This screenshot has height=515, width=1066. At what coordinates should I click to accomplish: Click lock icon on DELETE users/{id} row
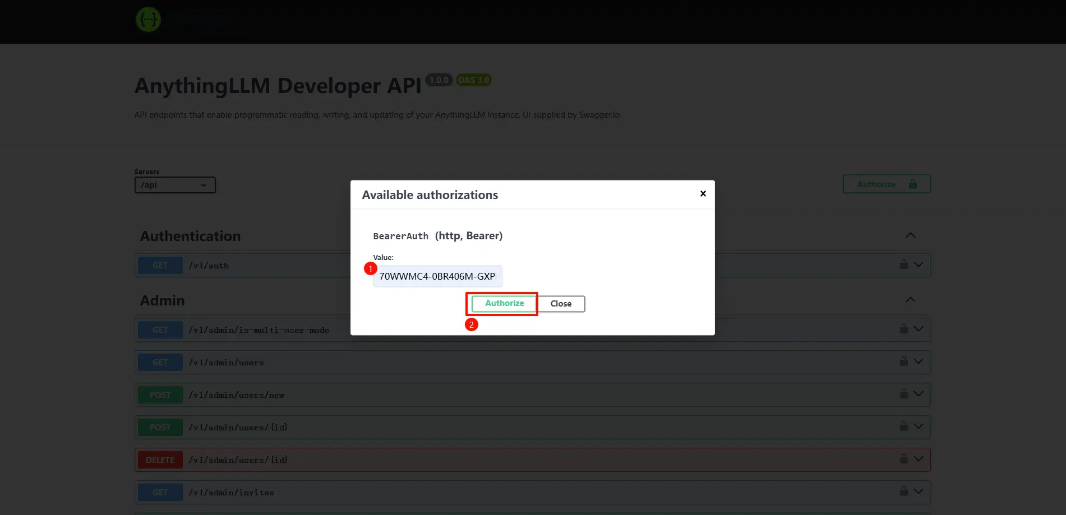pos(903,458)
